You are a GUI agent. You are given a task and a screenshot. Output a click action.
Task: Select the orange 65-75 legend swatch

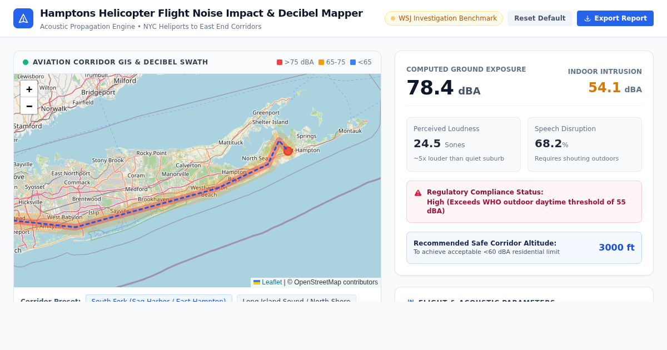click(x=321, y=62)
